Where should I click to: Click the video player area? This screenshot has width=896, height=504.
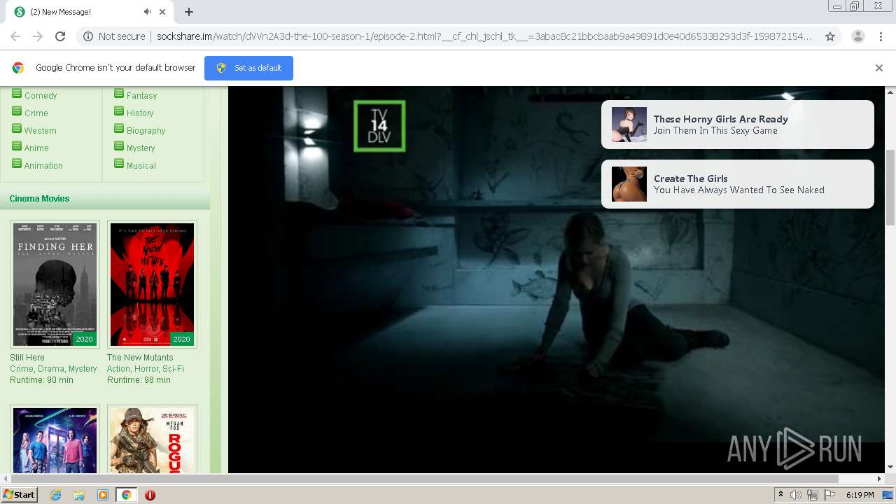556,280
